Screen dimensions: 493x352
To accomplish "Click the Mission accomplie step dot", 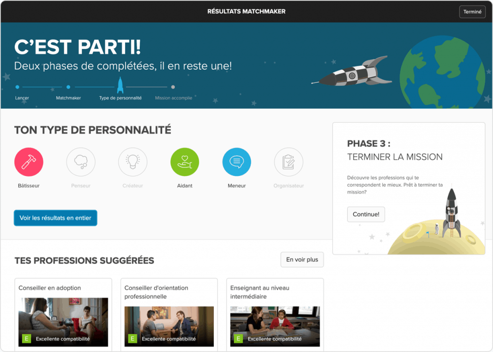I will coord(173,87).
